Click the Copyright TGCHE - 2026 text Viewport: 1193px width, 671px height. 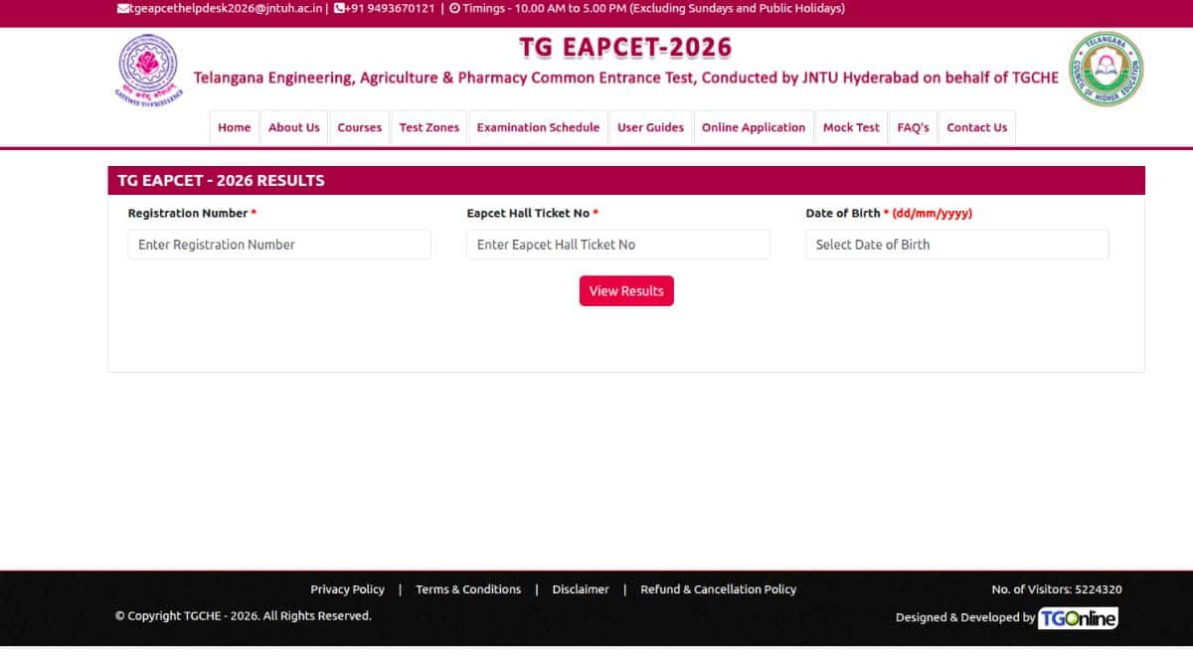243,616
